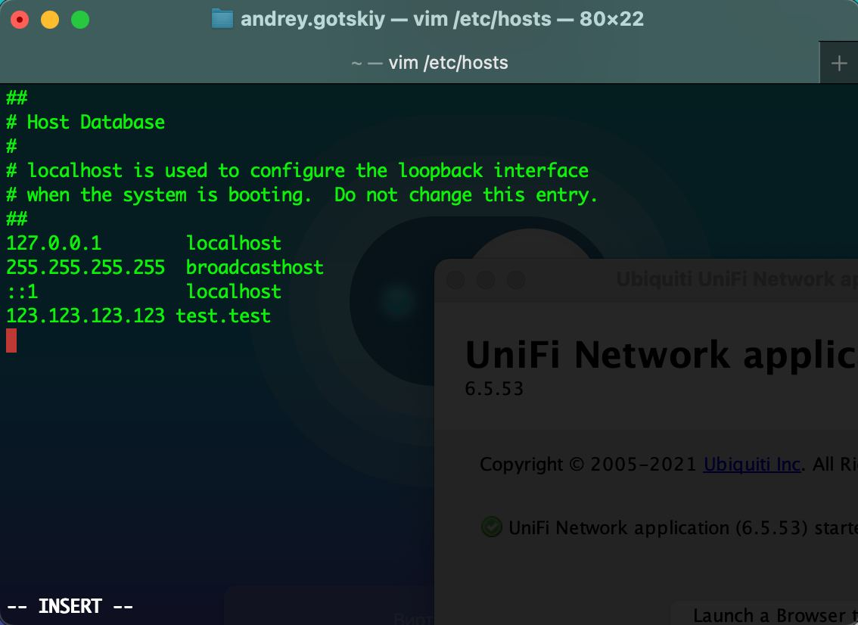Click the -- INSERT -- mode indicator
Viewport: 858px width, 625px height.
pos(70,607)
